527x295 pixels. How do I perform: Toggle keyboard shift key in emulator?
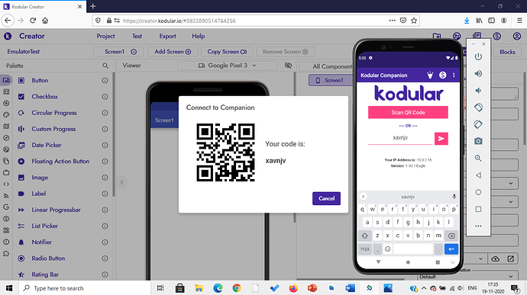click(364, 236)
